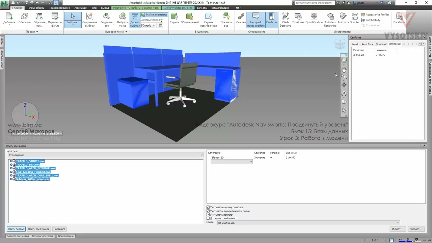Expand the TRAPELO_MEP.nwc tree node
The image size is (432, 243).
11,165
